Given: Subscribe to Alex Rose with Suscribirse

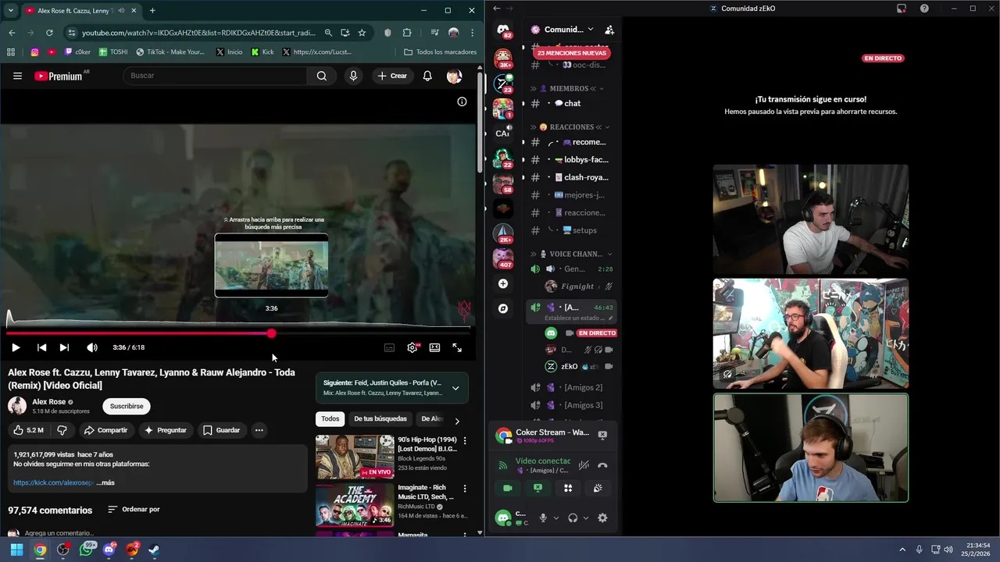Looking at the screenshot, I should tap(127, 406).
